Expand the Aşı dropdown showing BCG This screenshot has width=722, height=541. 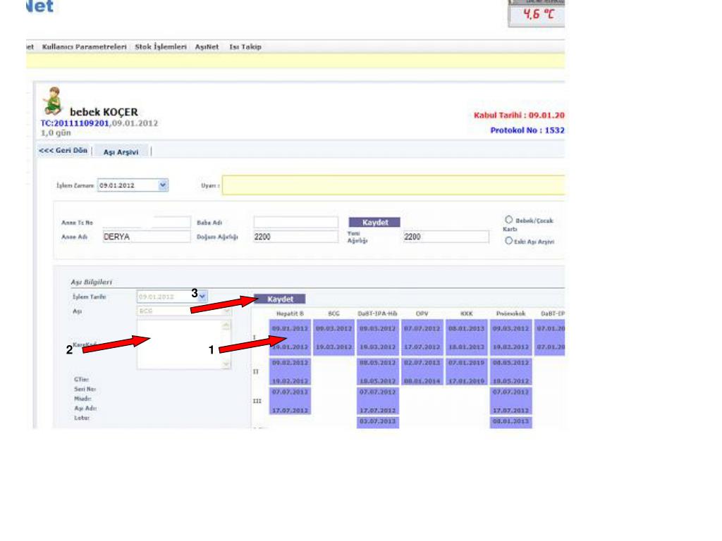pos(226,311)
